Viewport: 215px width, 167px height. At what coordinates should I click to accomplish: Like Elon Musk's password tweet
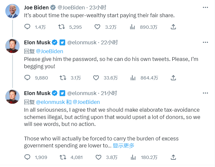click(96, 78)
